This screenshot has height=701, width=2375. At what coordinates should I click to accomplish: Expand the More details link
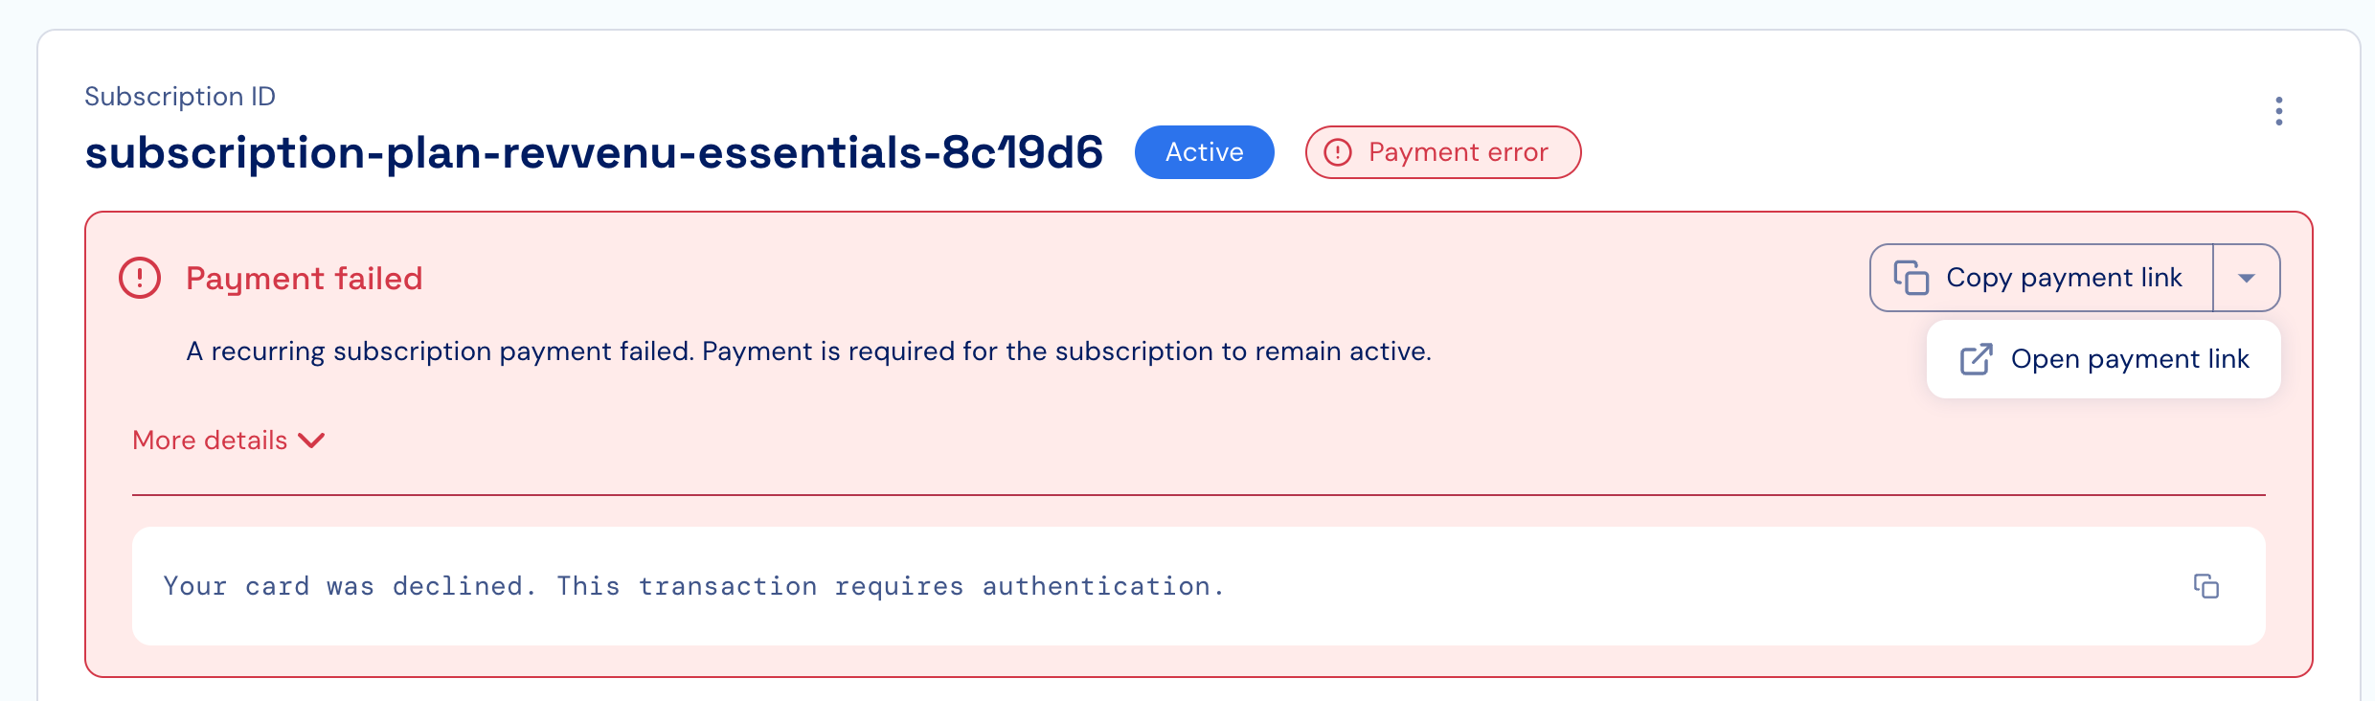(229, 441)
